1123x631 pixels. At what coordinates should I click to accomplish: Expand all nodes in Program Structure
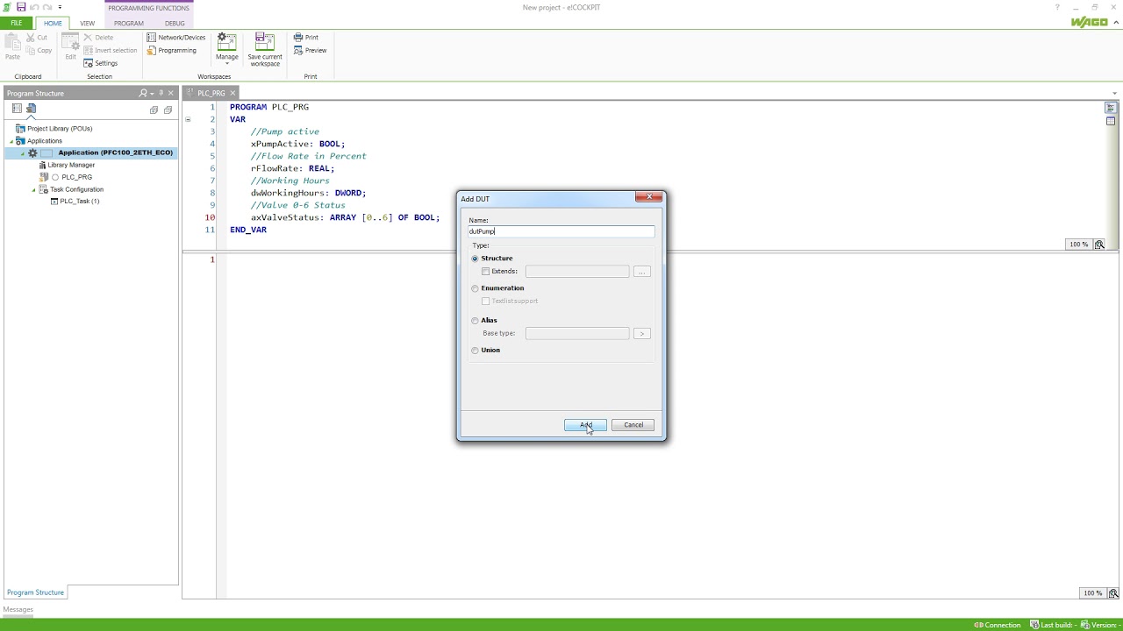154,110
